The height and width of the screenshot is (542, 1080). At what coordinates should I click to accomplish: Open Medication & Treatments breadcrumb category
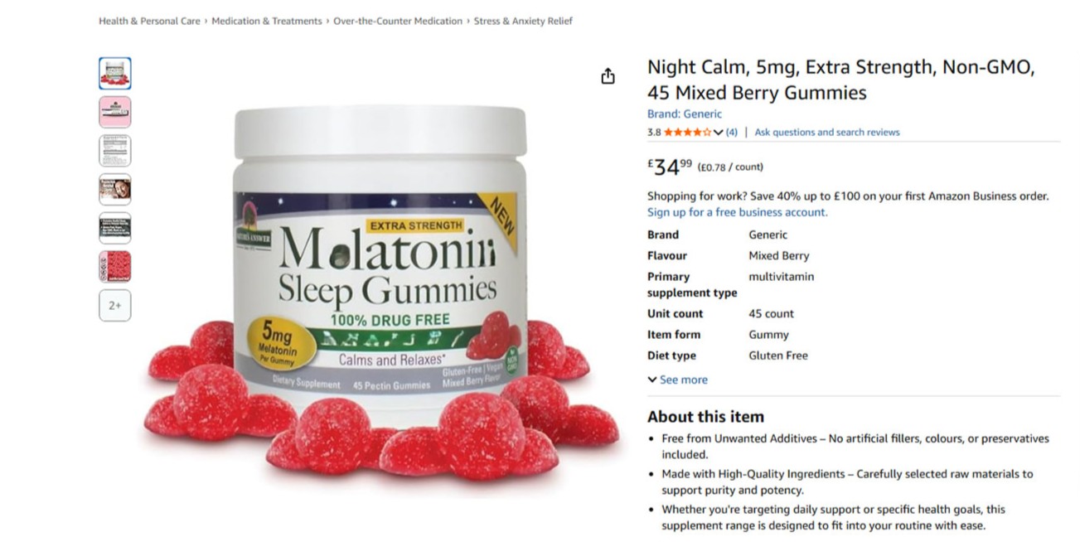[x=267, y=21]
